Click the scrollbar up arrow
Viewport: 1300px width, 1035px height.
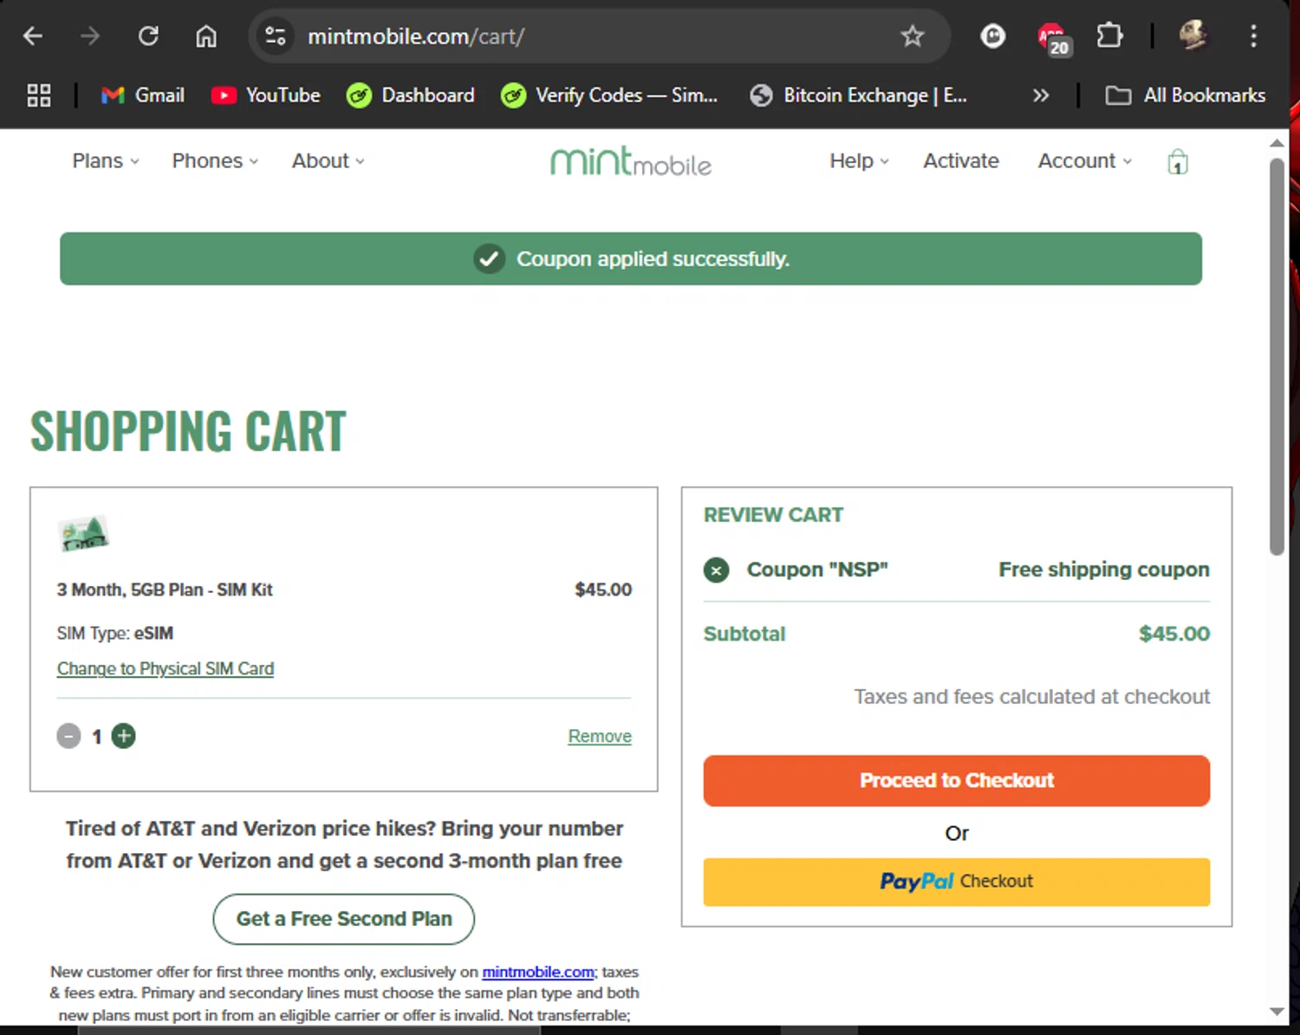point(1277,143)
